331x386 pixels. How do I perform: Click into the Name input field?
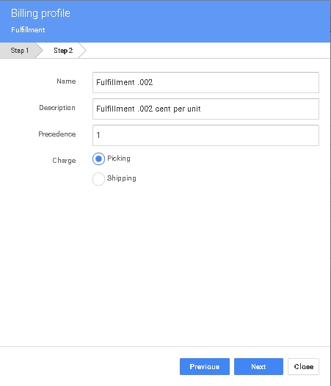point(205,82)
